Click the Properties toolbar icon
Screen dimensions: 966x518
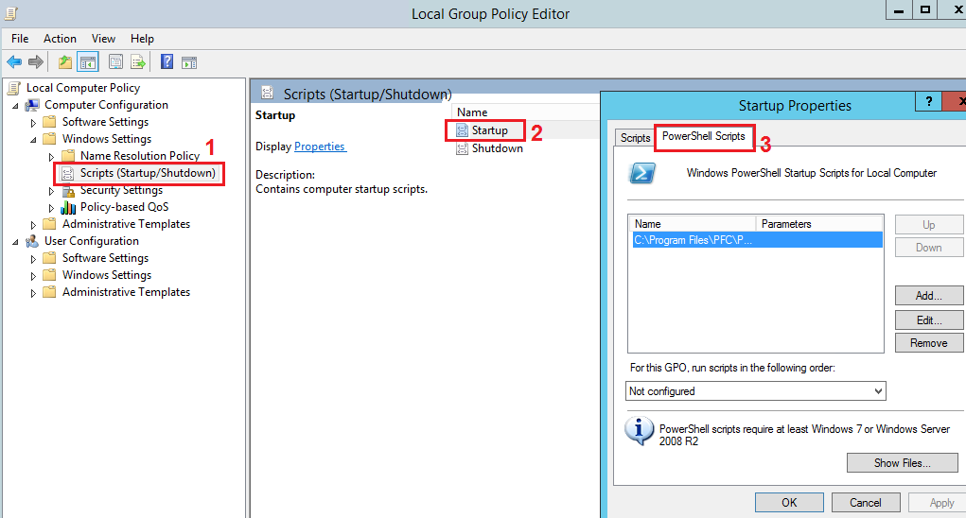pyautogui.click(x=115, y=62)
